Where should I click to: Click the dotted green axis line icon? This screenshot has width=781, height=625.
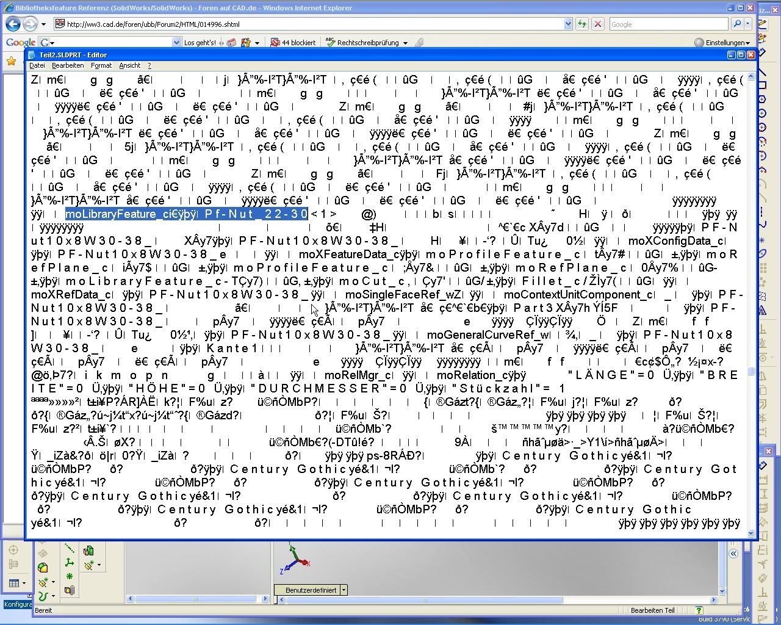tap(70, 549)
